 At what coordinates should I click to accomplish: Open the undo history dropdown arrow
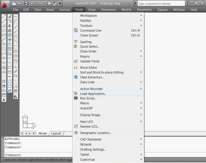(36, 3)
